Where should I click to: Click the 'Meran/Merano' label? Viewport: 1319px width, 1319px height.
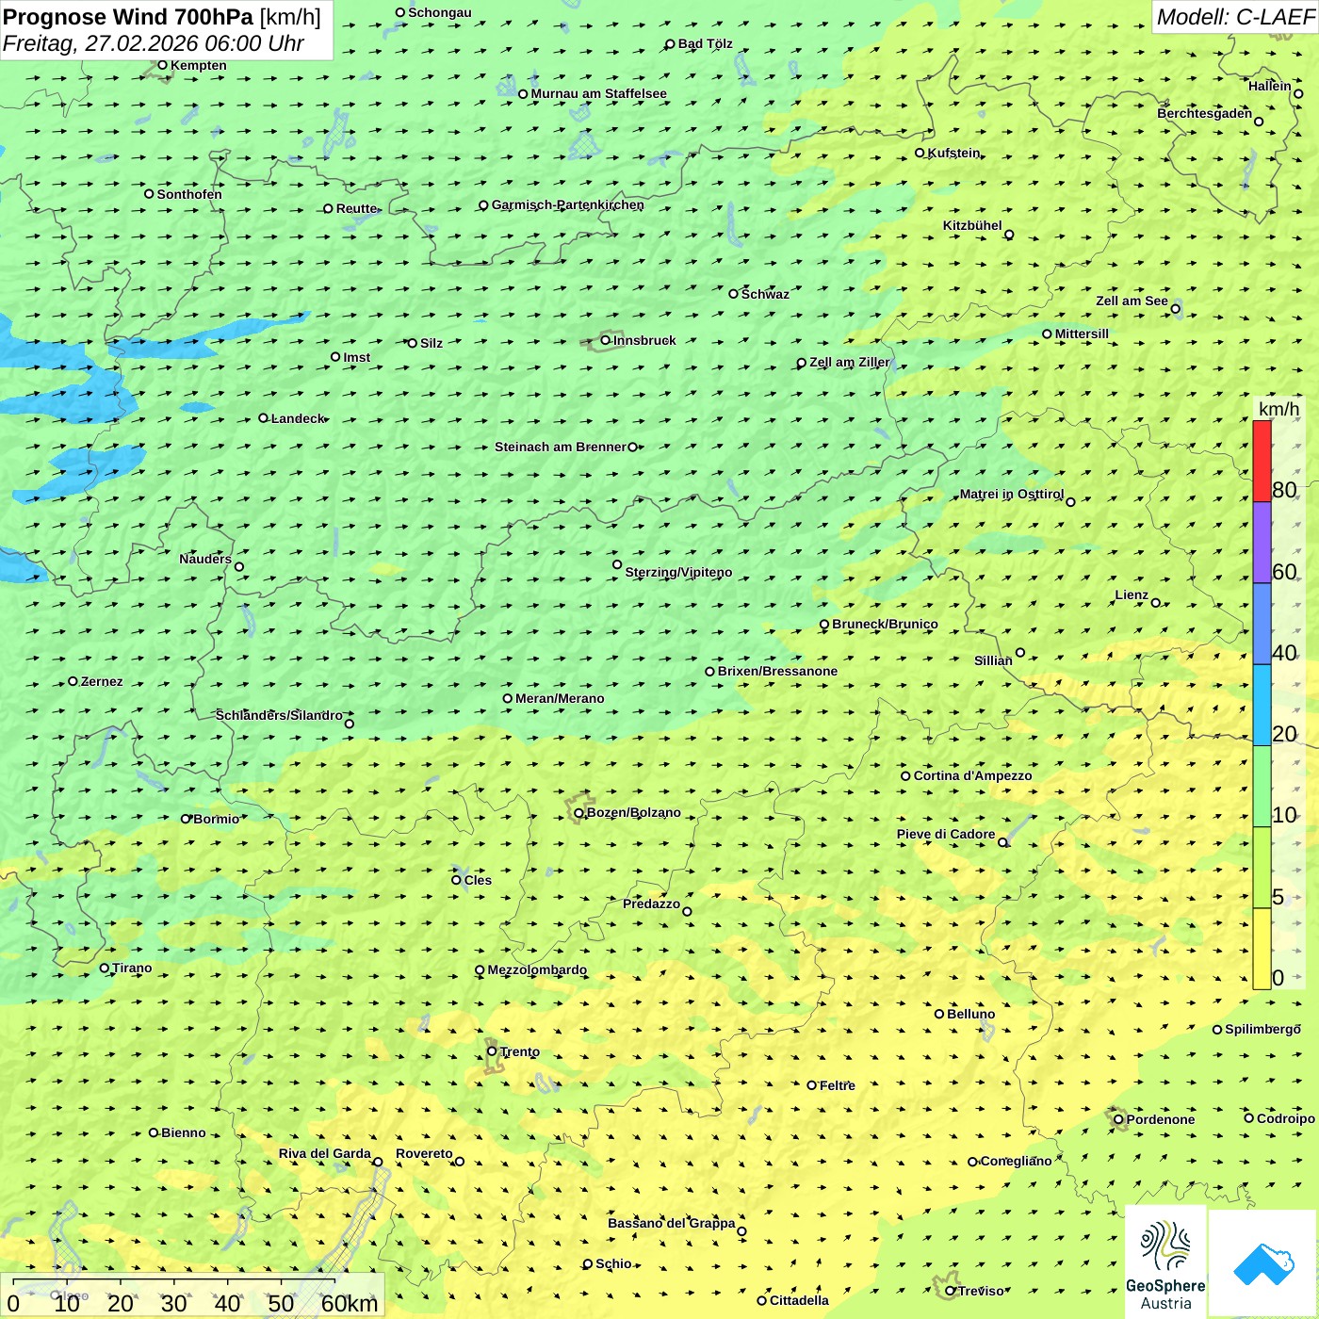coord(560,698)
